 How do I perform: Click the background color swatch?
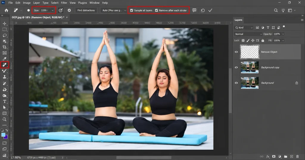point(6,137)
